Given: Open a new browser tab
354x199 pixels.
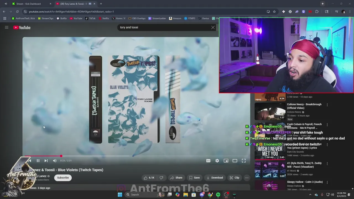Looking at the screenshot, I should (x=101, y=4).
